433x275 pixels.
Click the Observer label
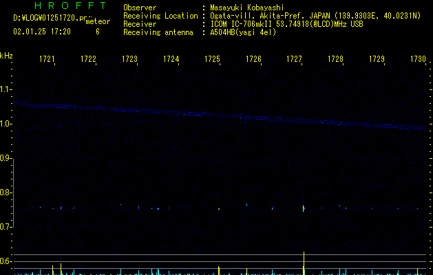(140, 8)
